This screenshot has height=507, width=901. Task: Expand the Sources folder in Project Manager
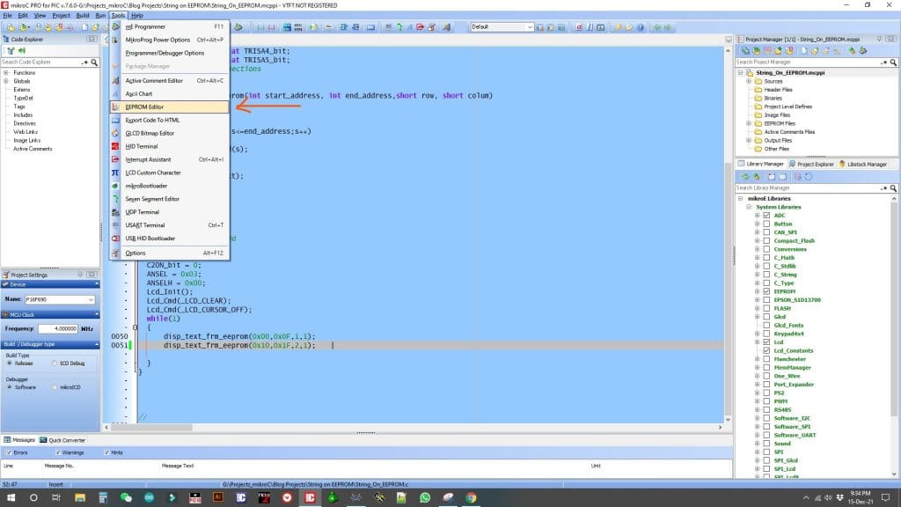click(x=749, y=82)
